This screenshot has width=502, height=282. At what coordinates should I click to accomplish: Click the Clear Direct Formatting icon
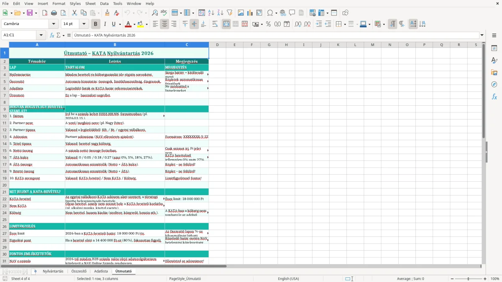(117, 13)
